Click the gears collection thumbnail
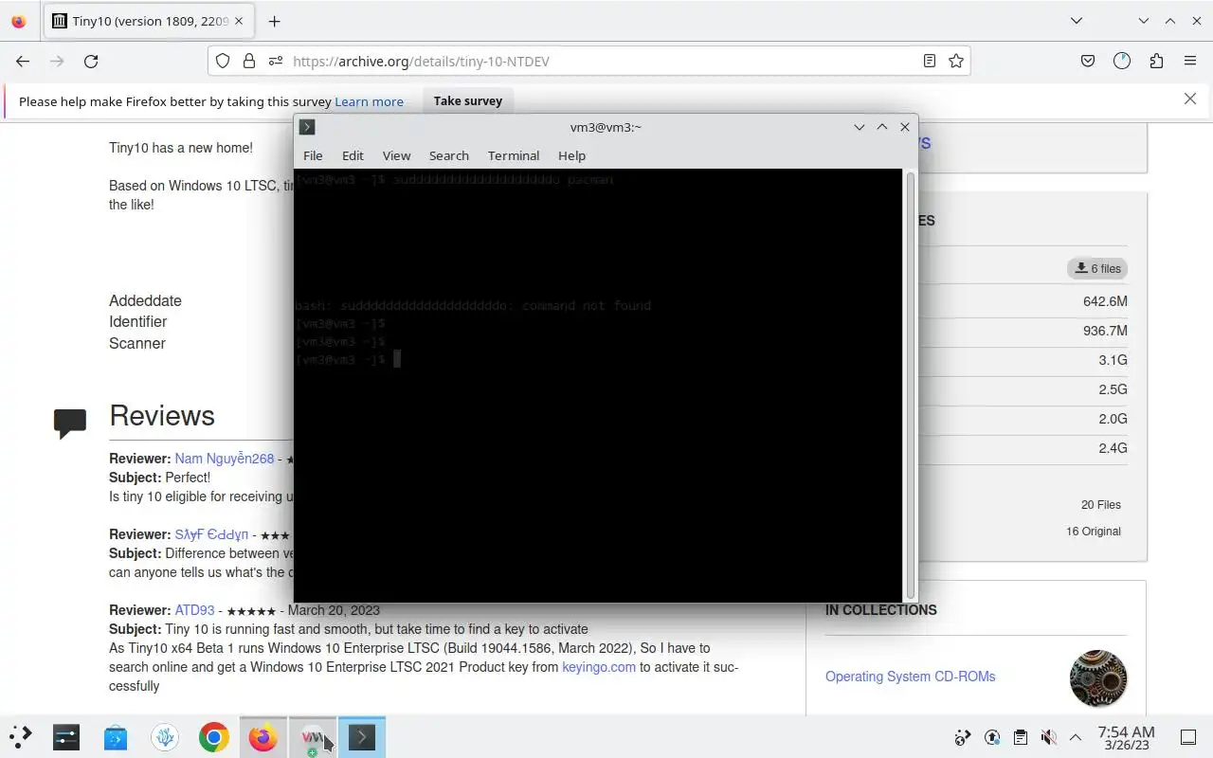This screenshot has width=1213, height=758. click(x=1098, y=678)
